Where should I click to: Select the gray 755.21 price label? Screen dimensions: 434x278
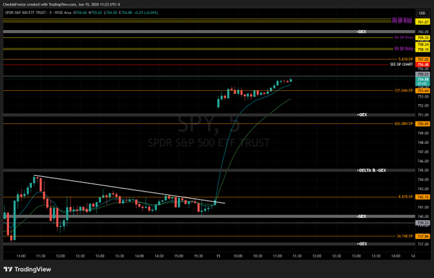pos(423,74)
